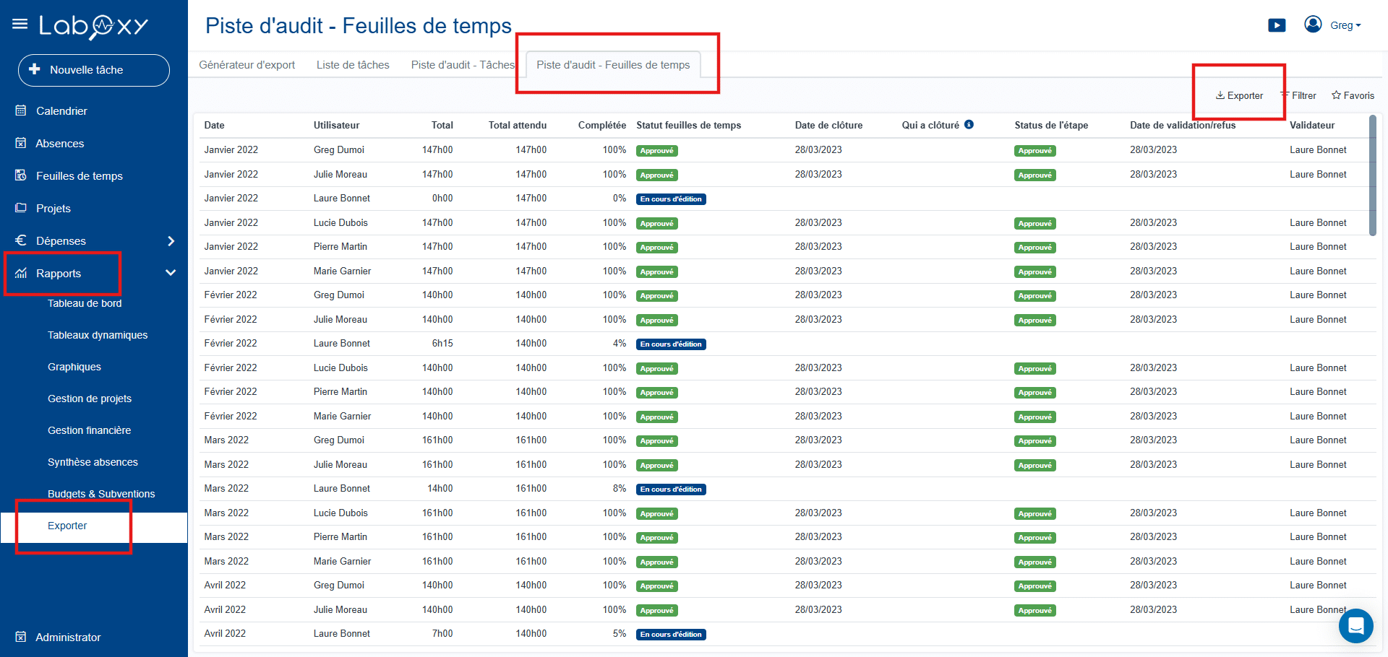Go to Feuilles de temps in sidebar

[79, 176]
